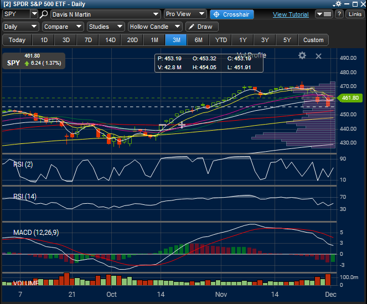Expand the Hollow Candle chart type dropdown
The height and width of the screenshot is (304, 367).
pos(155,27)
